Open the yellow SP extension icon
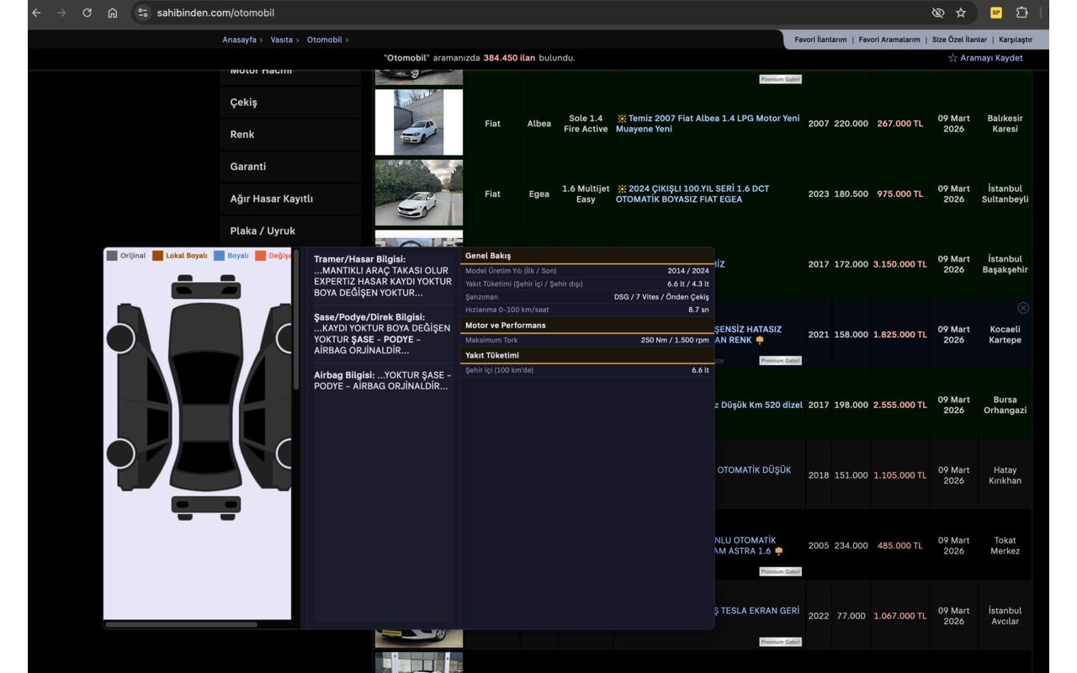Image resolution: width=1077 pixels, height=673 pixels. point(996,13)
